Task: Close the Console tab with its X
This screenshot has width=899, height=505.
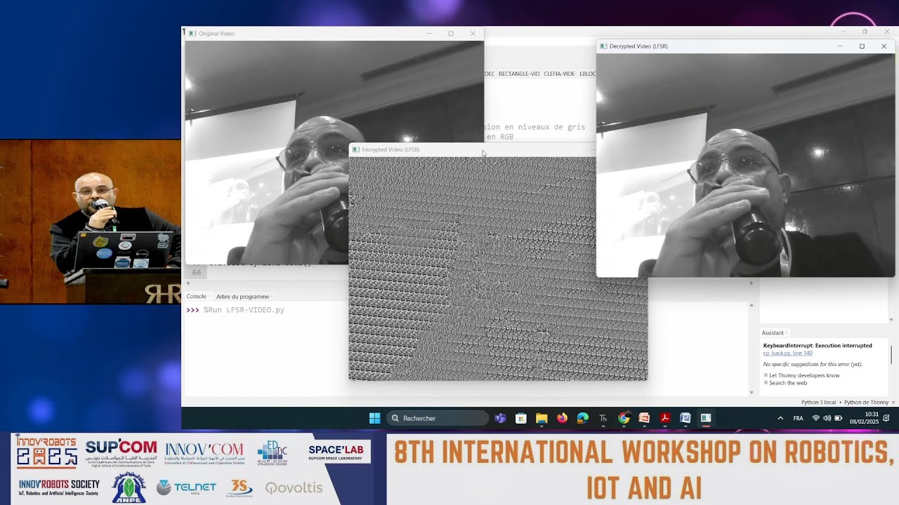Action: 209,297
